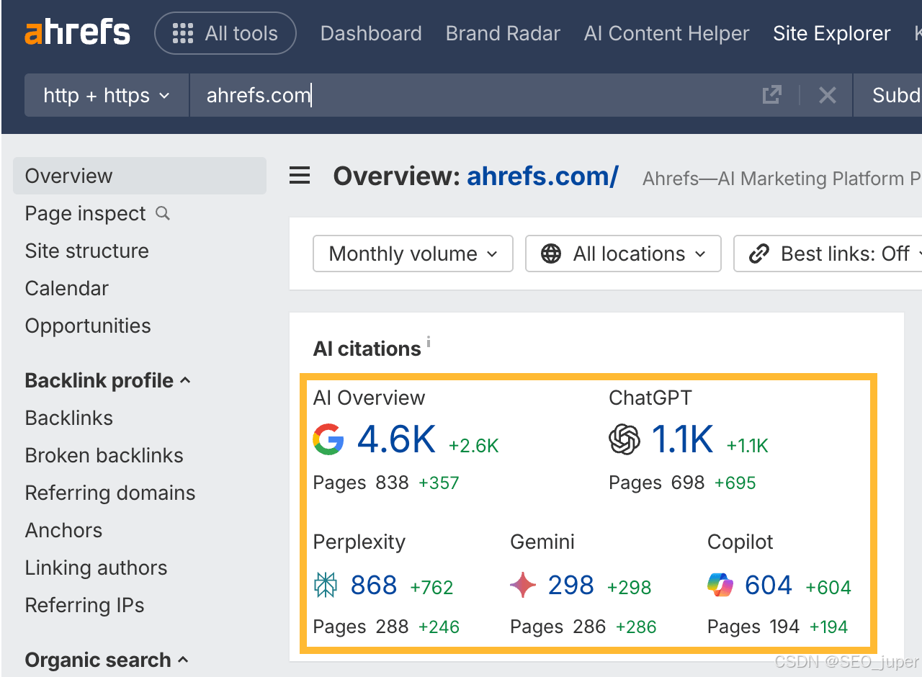922x677 pixels.
Task: Open the ahrefs.com/ title link
Action: tap(542, 176)
